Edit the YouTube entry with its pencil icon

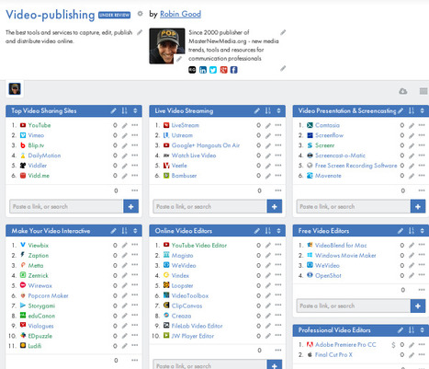(x=124, y=125)
